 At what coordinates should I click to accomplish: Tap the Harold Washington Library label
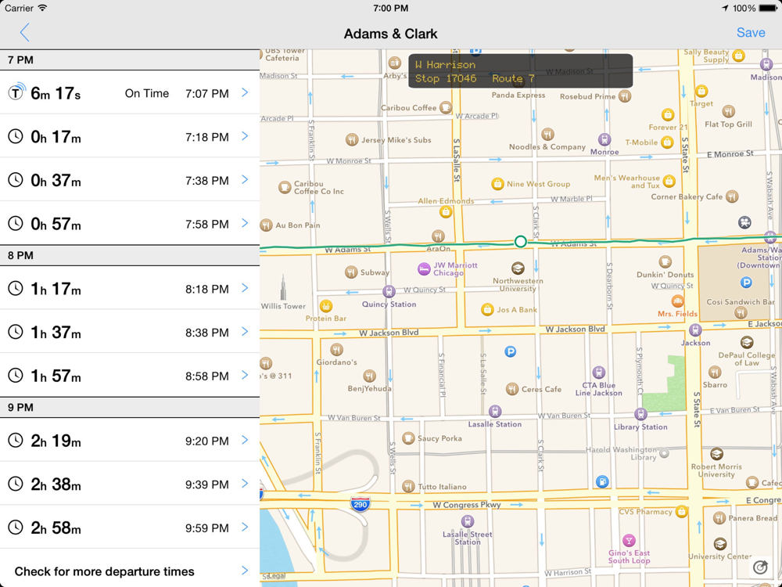tap(622, 453)
